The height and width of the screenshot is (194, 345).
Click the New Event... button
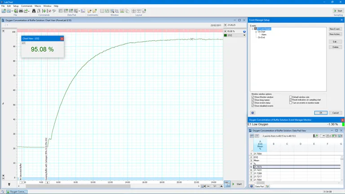pyautogui.click(x=335, y=29)
